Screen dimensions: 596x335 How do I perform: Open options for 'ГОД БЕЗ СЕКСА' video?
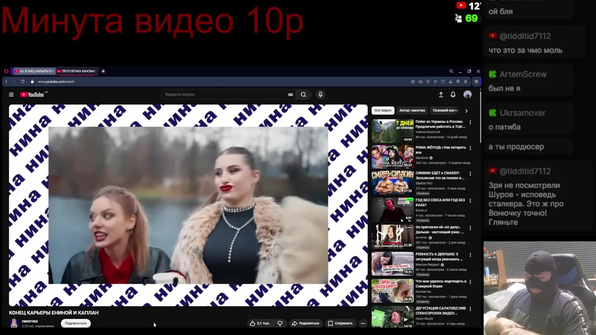click(470, 201)
